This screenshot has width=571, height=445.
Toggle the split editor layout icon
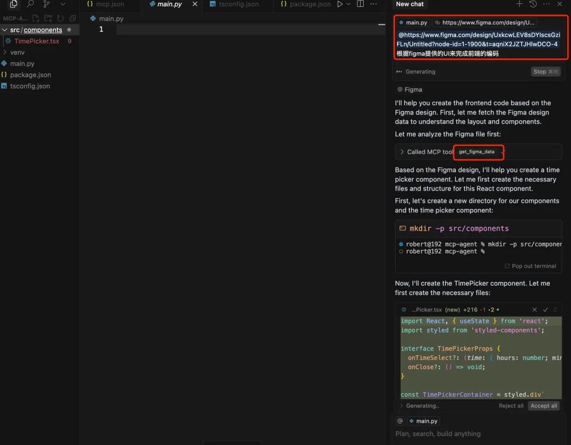[361, 4]
